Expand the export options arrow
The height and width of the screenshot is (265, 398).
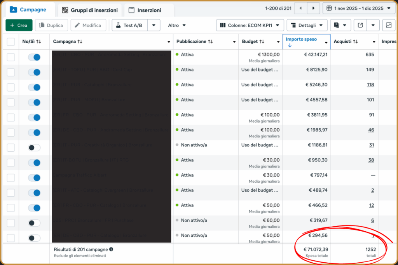click(373, 25)
